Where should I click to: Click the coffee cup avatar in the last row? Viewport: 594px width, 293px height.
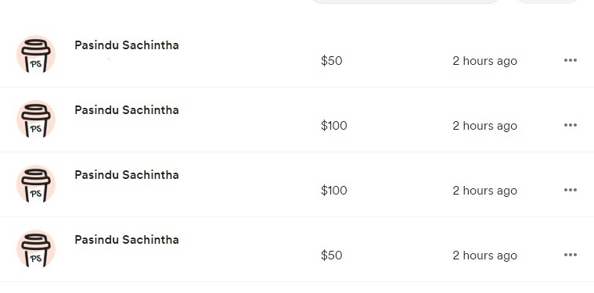tap(36, 248)
